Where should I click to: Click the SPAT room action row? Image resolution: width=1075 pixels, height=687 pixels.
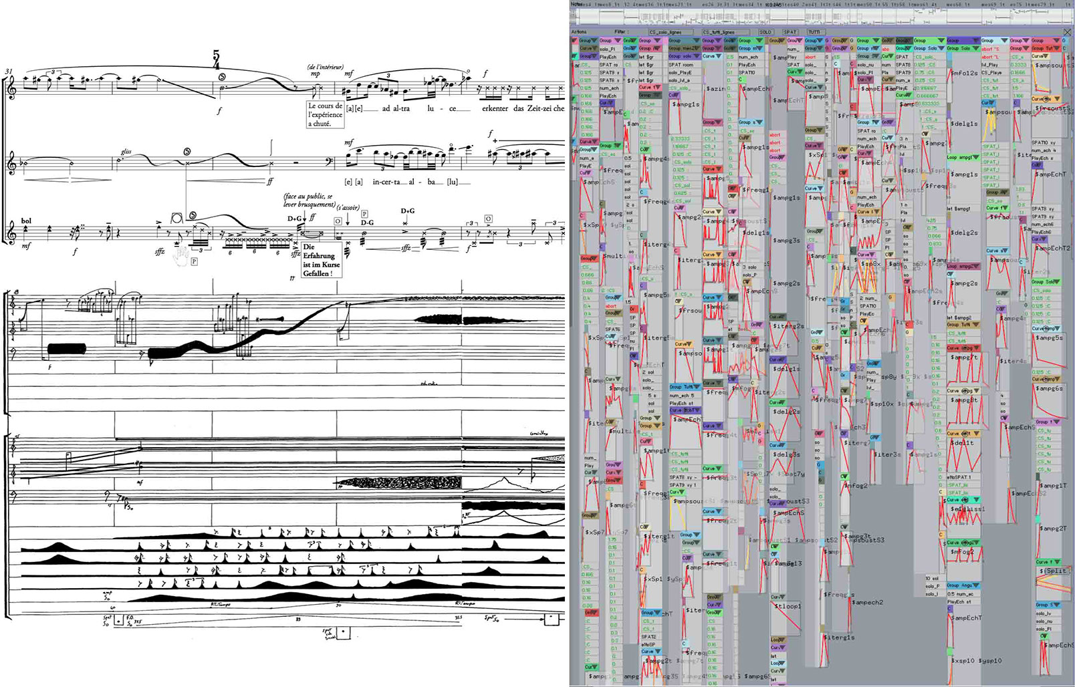[x=685, y=65]
